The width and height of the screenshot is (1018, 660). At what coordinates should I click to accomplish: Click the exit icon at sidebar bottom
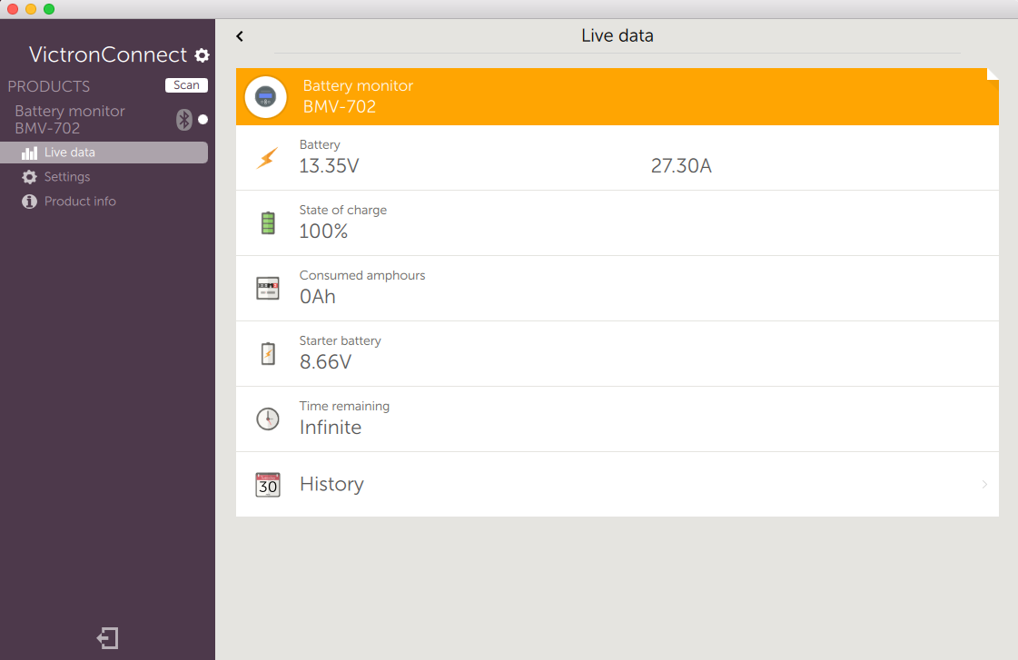(x=107, y=638)
